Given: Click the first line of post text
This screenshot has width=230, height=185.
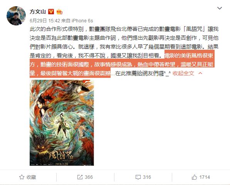Looking at the screenshot, I should 124,29.
